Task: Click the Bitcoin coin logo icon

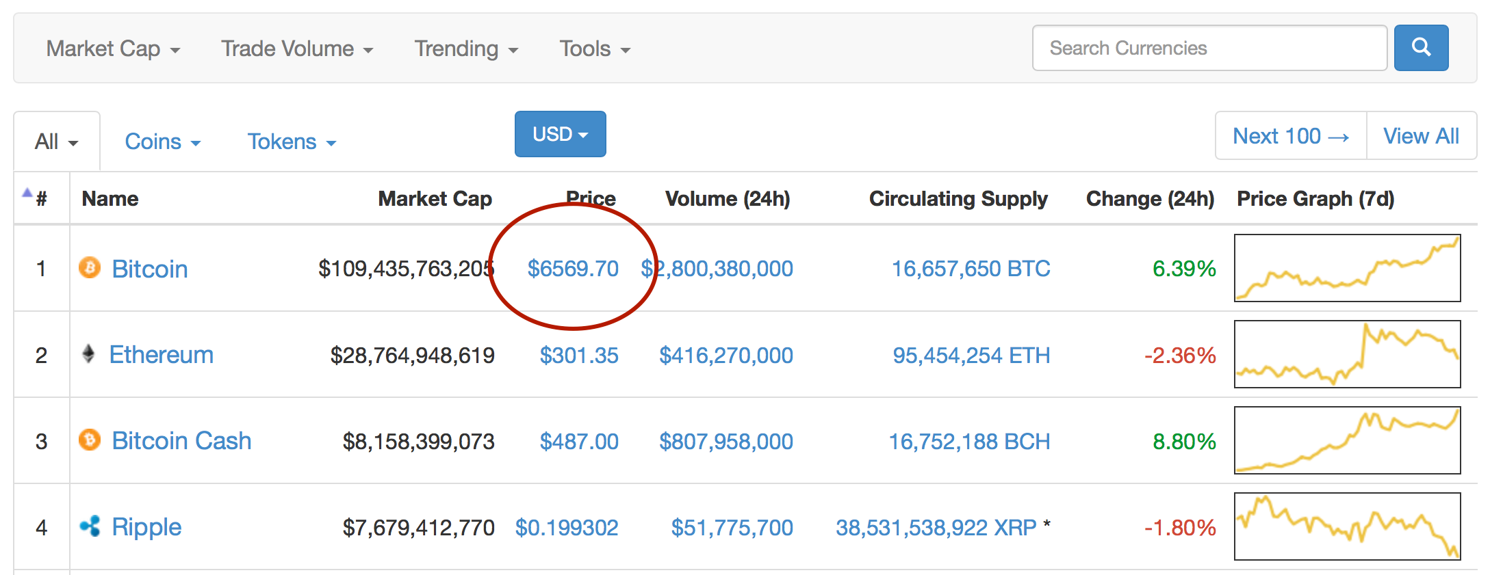Action: [90, 267]
